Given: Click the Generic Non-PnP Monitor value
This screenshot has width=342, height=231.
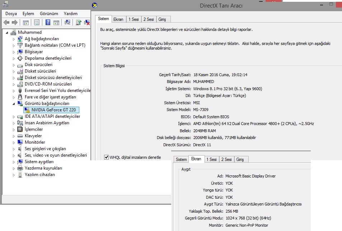Looking at the screenshot, I should point(247,225).
